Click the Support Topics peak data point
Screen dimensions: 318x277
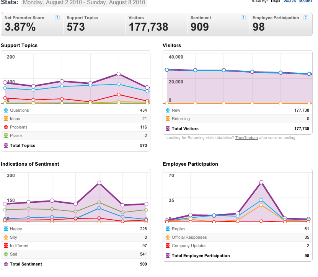click(119, 74)
